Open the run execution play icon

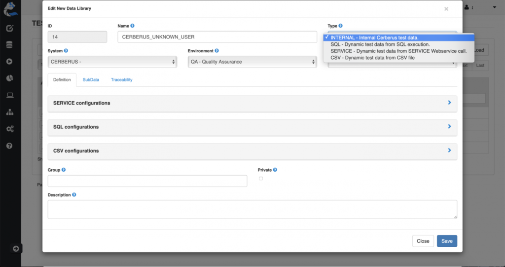point(9,61)
